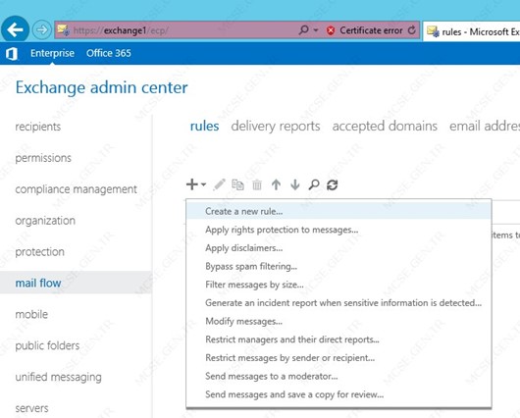Switch to accepted domains tab

click(x=385, y=127)
